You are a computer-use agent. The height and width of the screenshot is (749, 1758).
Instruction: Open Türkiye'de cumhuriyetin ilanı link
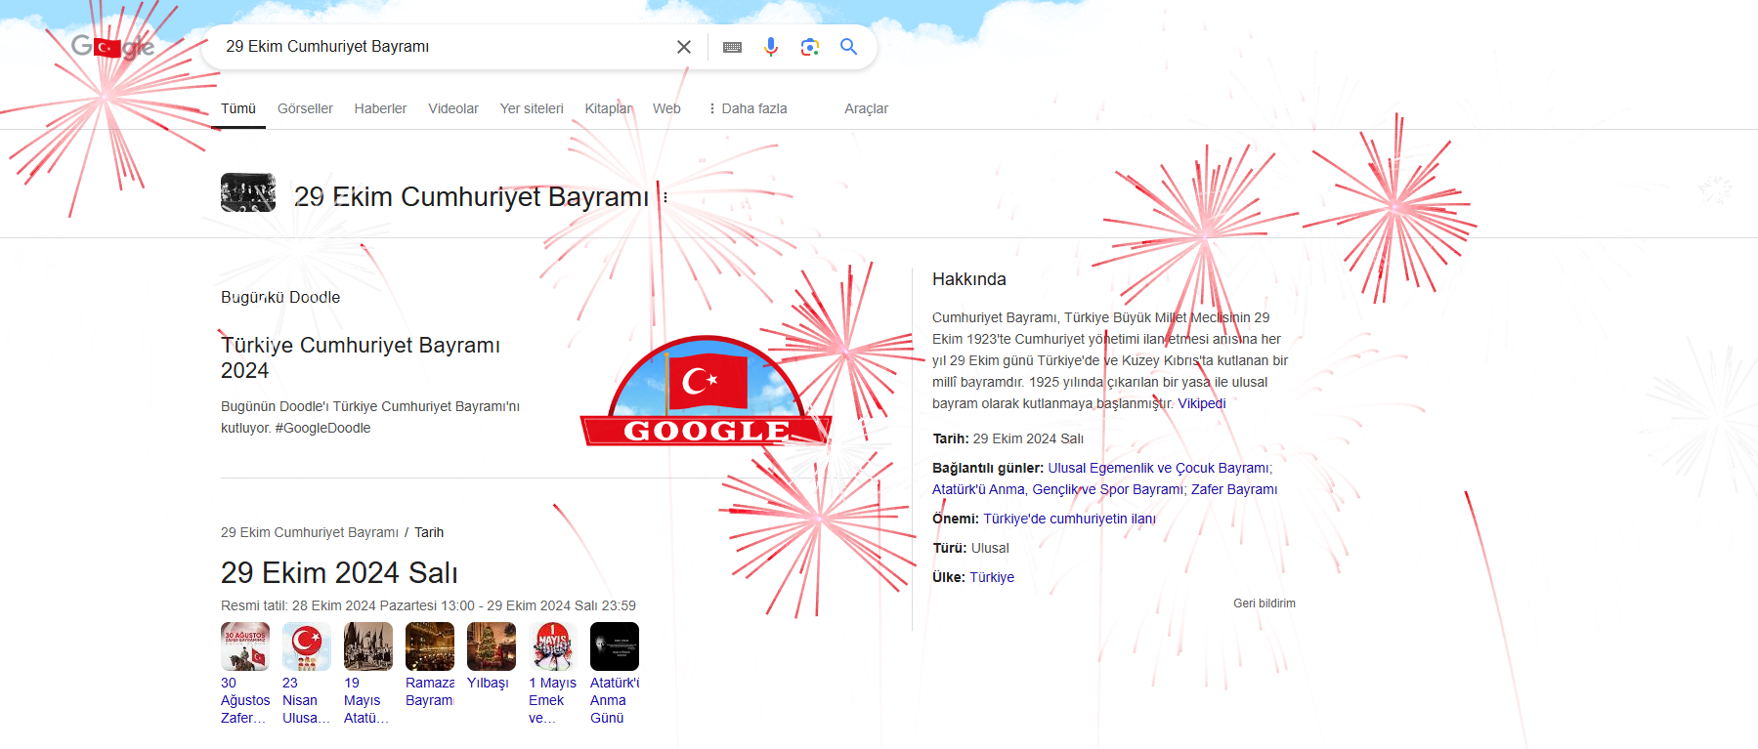click(x=1069, y=519)
